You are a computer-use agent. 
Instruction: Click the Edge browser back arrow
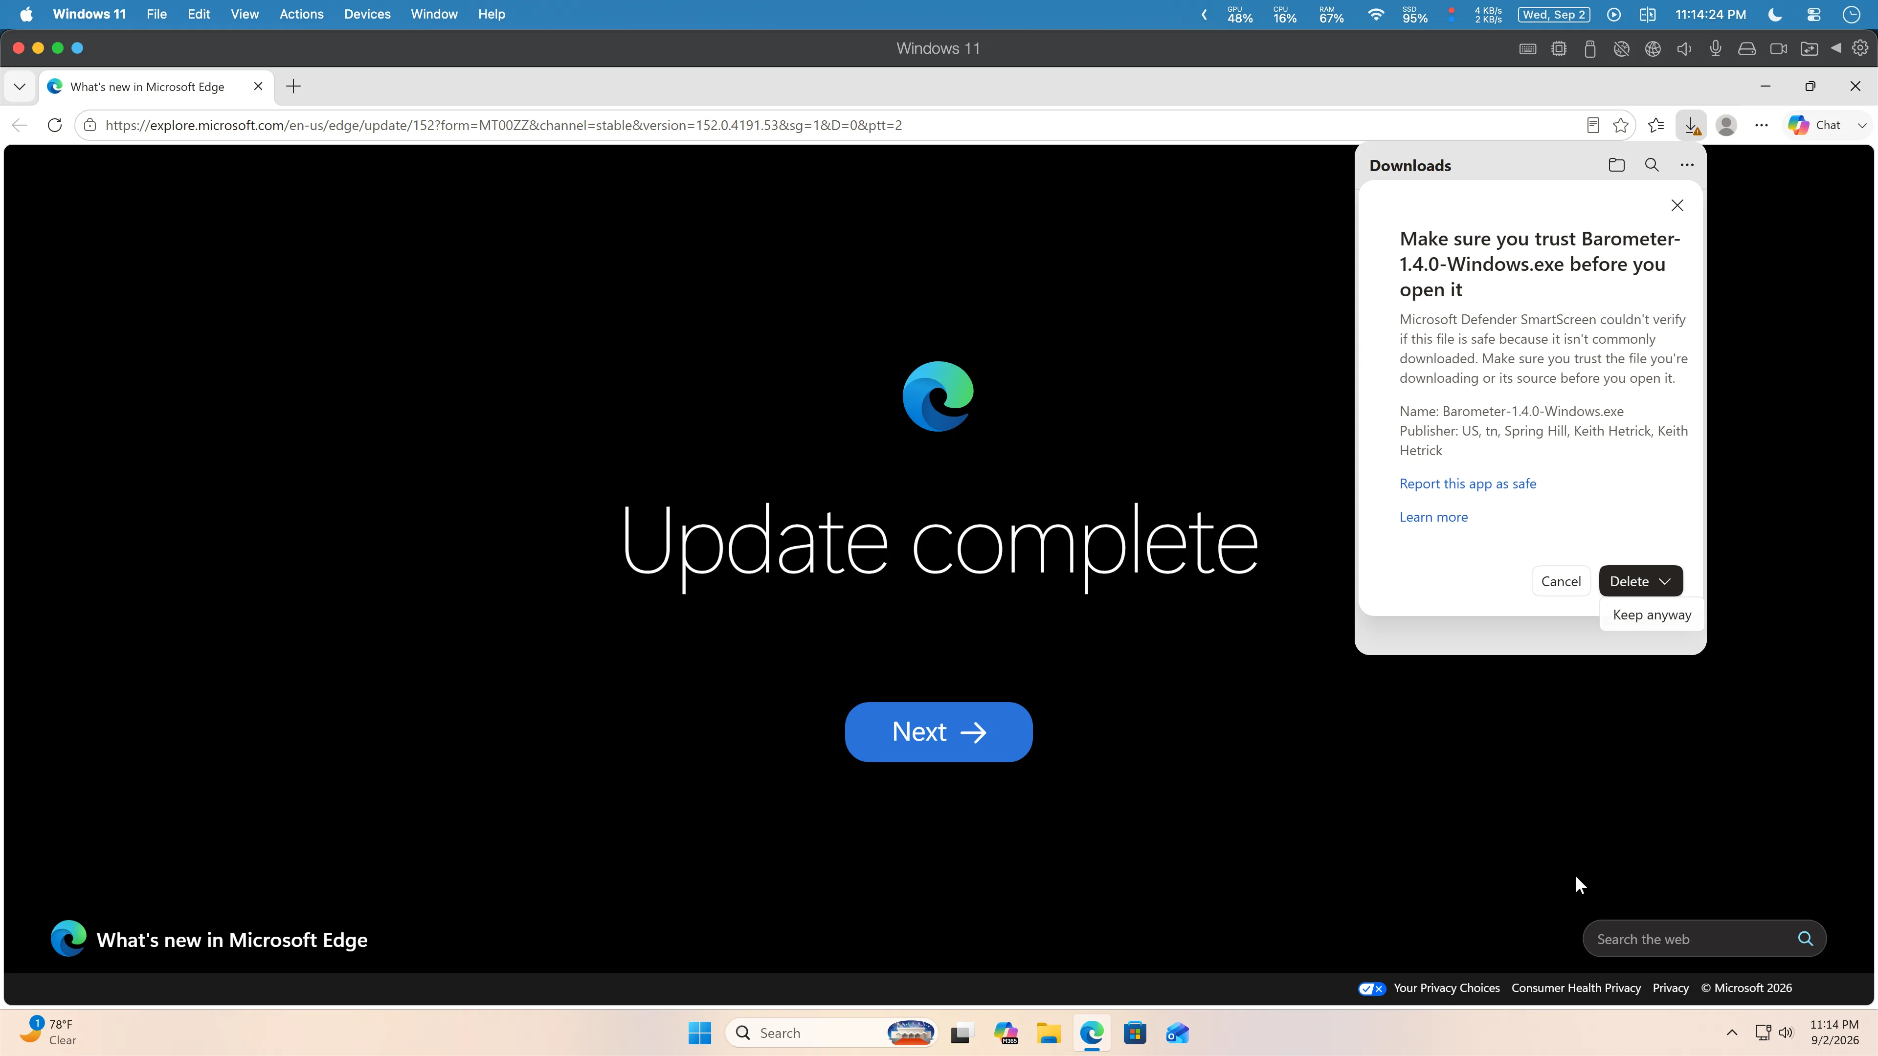20,125
